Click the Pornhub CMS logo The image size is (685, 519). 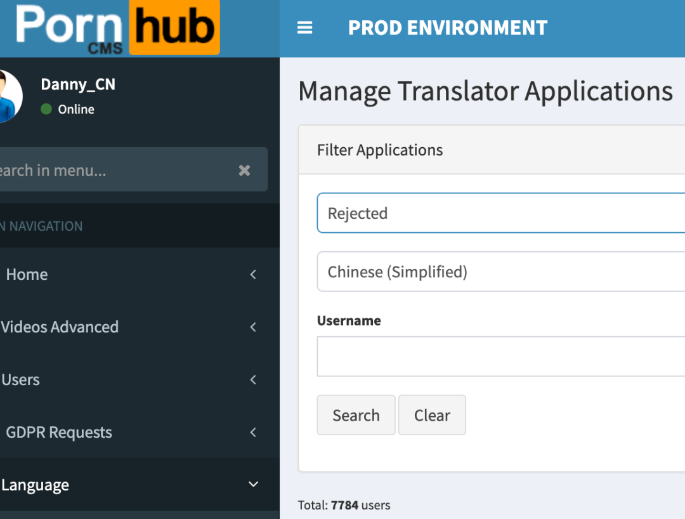(117, 28)
